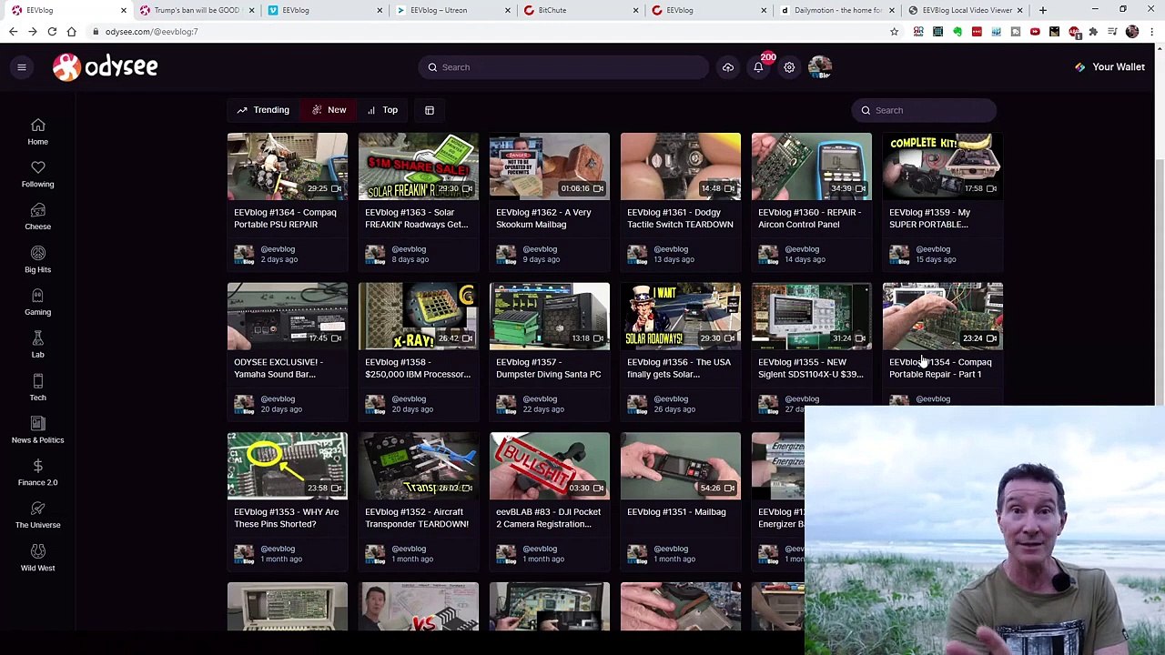Image resolution: width=1165 pixels, height=655 pixels.
Task: Open EEVblog #1354 Compaq Portable Repair thumbnail
Action: coord(943,317)
